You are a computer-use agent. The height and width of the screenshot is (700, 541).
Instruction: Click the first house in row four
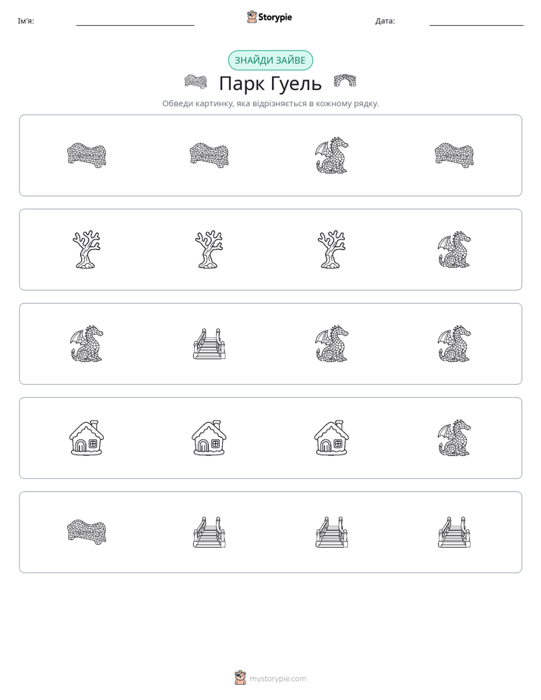point(86,438)
